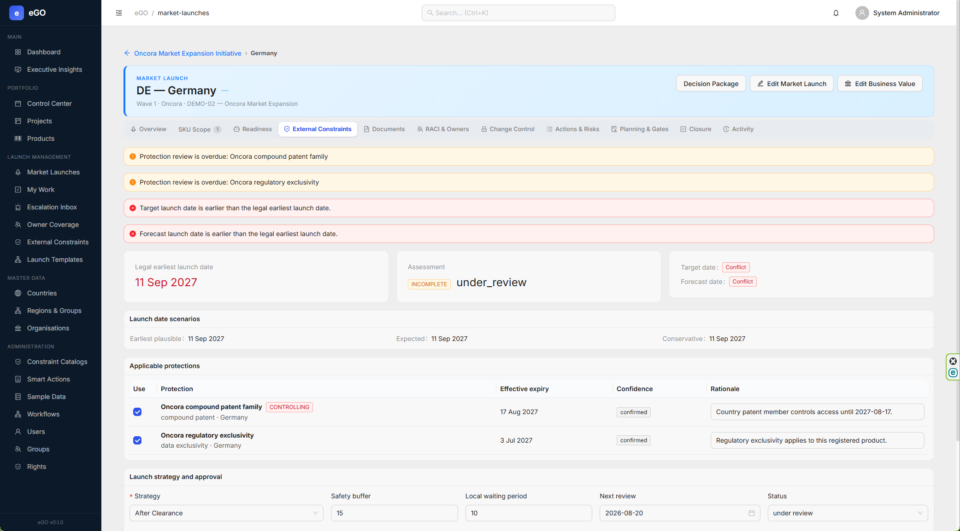
Task: Click the Launch Templates icon
Action: tap(18, 260)
